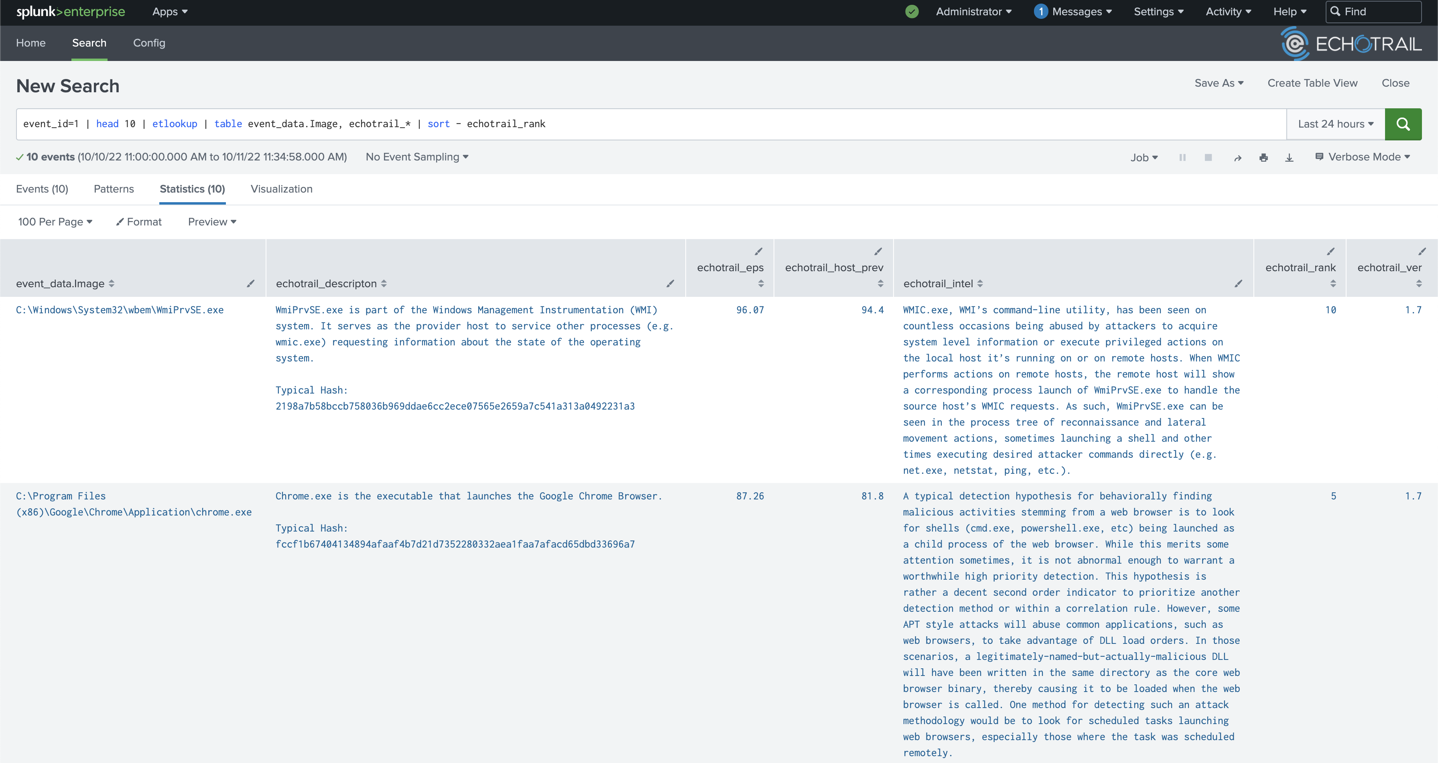Print the search results

[x=1263, y=158]
